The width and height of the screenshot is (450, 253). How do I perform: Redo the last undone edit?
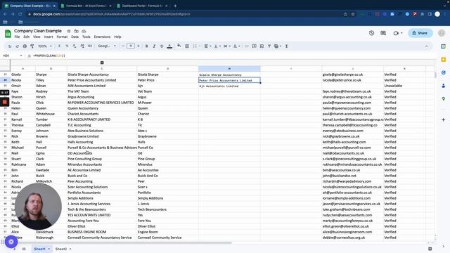tap(17, 46)
